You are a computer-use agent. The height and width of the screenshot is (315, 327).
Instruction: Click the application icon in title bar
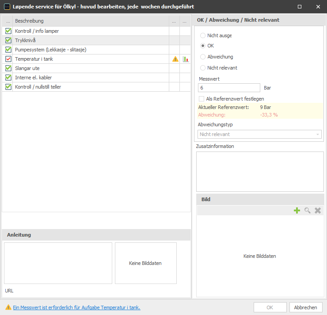click(7, 7)
